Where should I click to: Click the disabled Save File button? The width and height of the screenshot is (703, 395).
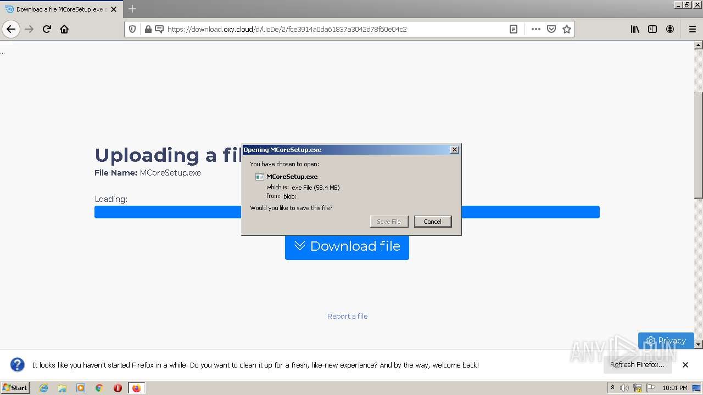coord(389,222)
